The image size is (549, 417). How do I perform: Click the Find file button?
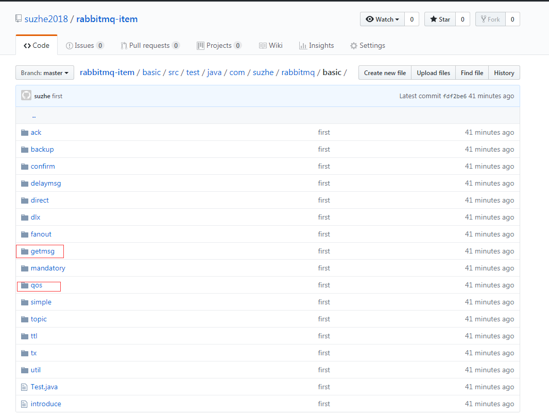click(x=472, y=72)
